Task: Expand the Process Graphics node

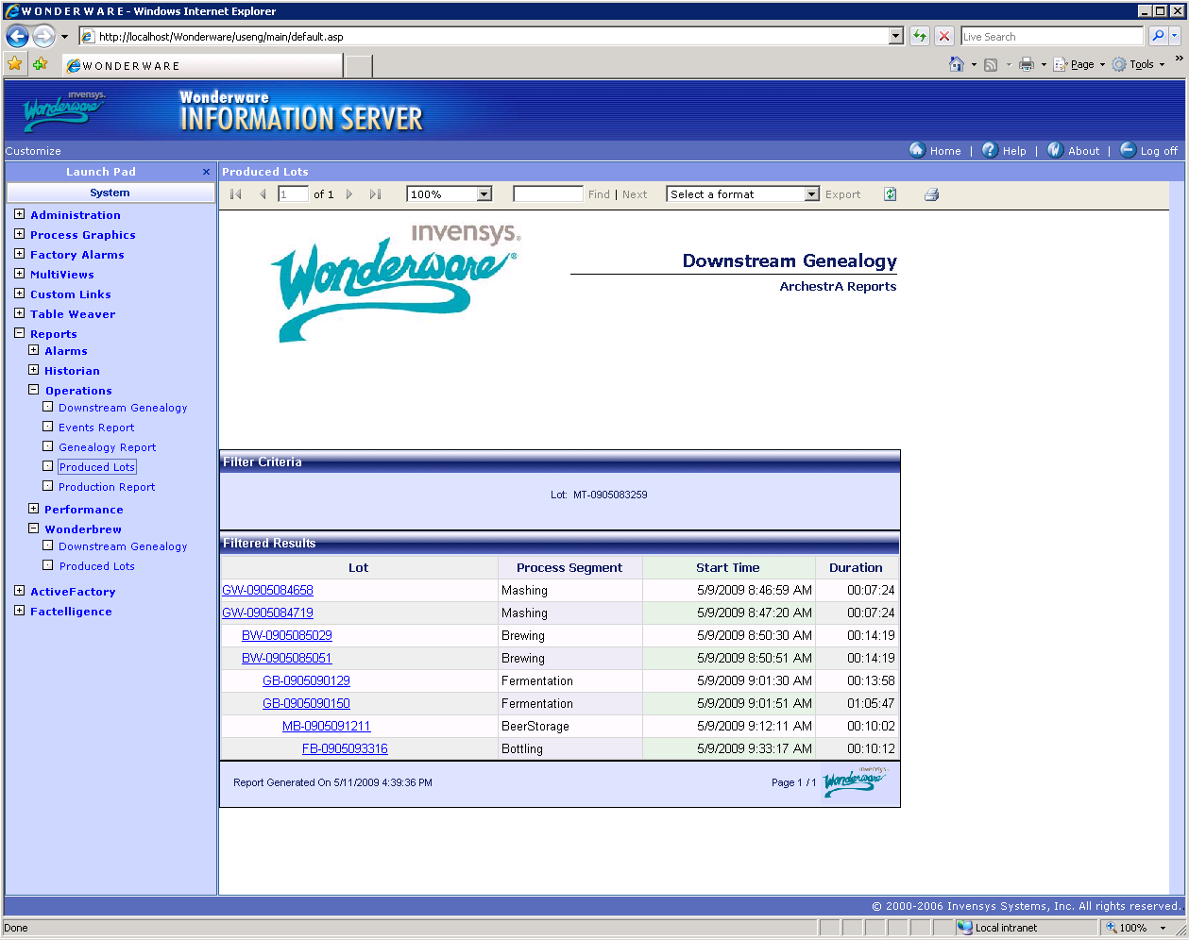Action: pos(20,234)
